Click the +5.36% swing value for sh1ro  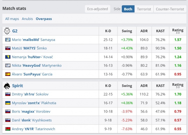[127, 94]
